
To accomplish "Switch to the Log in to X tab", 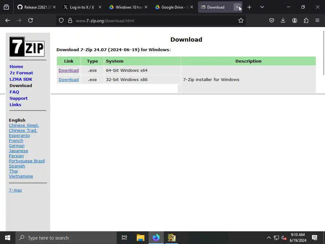I will point(83,7).
